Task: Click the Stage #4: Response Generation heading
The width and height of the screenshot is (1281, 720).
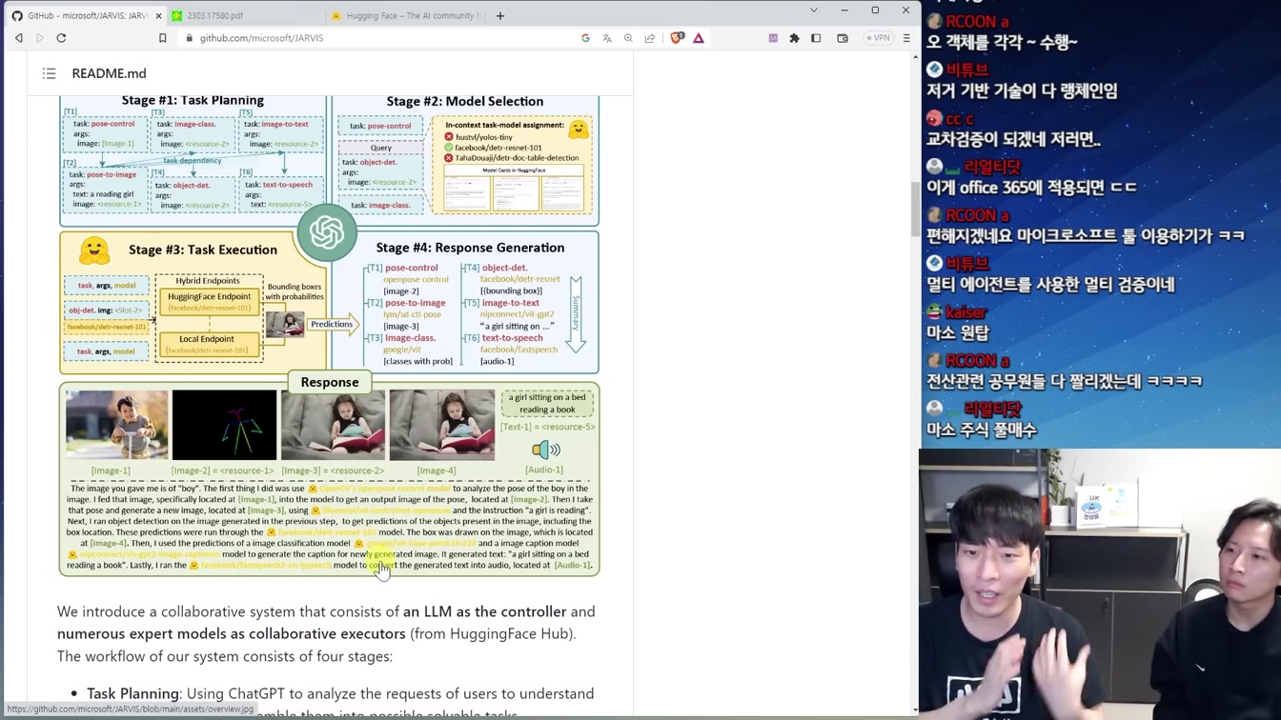Action: point(470,248)
